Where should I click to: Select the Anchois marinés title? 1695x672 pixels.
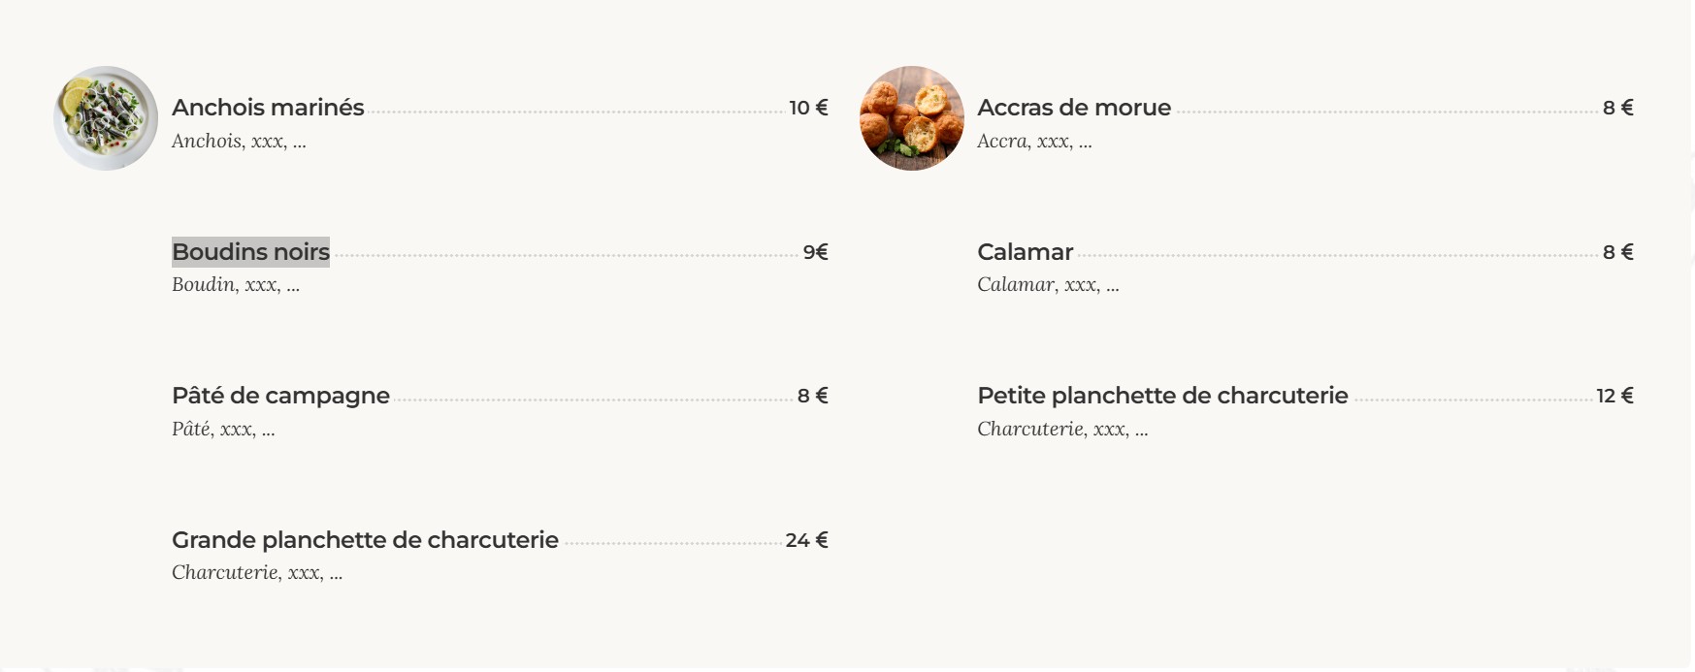(268, 108)
